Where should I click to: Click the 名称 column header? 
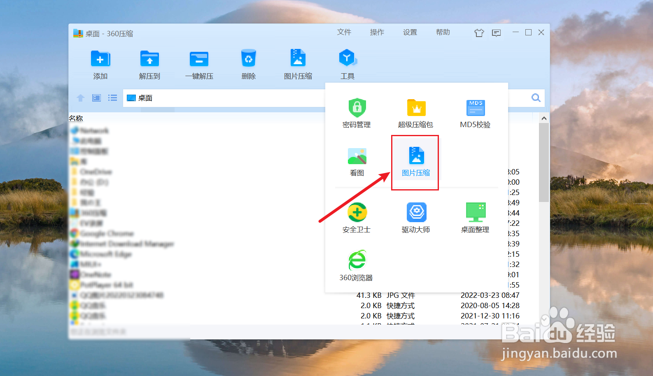point(76,118)
